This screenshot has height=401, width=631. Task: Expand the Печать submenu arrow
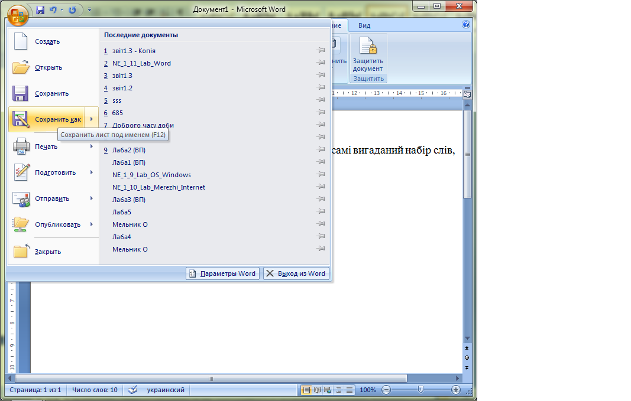click(92, 146)
